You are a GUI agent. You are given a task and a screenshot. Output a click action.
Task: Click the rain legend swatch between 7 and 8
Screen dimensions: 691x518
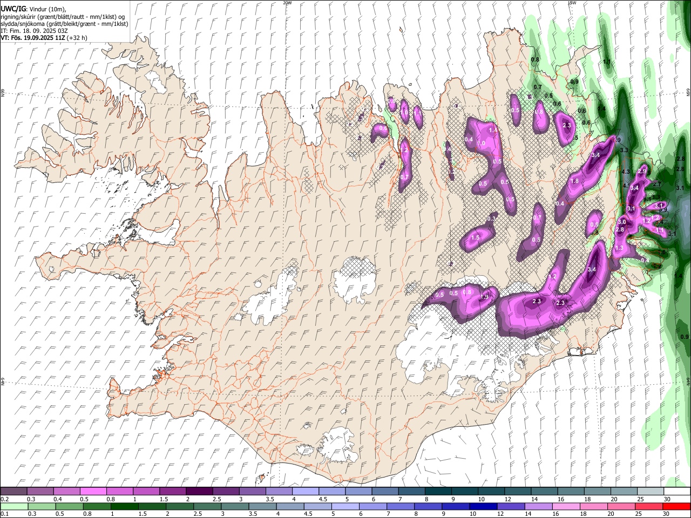pos(401,506)
